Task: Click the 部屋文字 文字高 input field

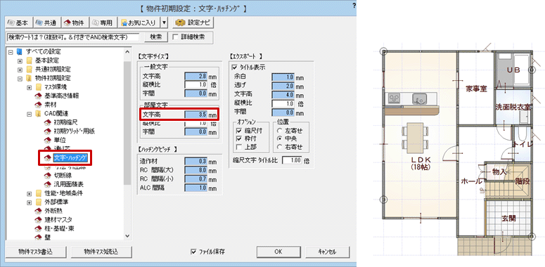Action: coord(195,114)
